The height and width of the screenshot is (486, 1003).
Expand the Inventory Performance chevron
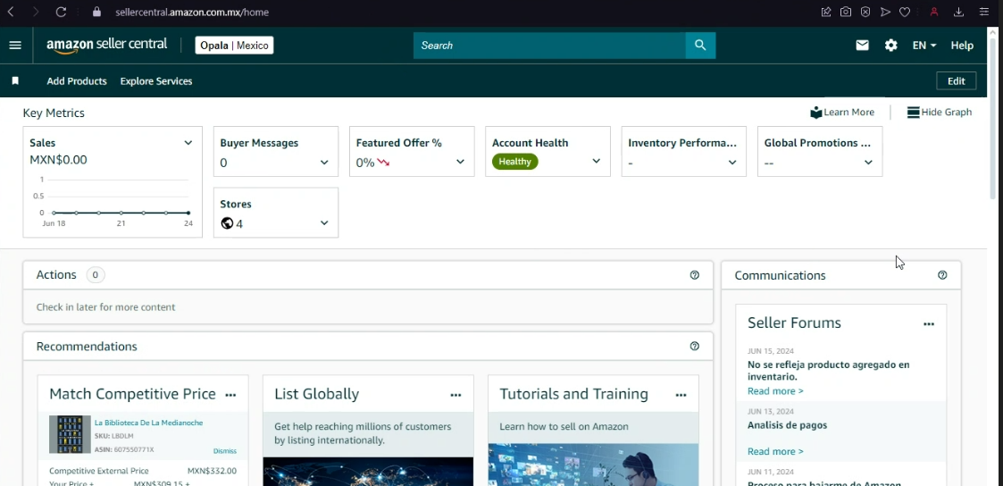tap(732, 163)
